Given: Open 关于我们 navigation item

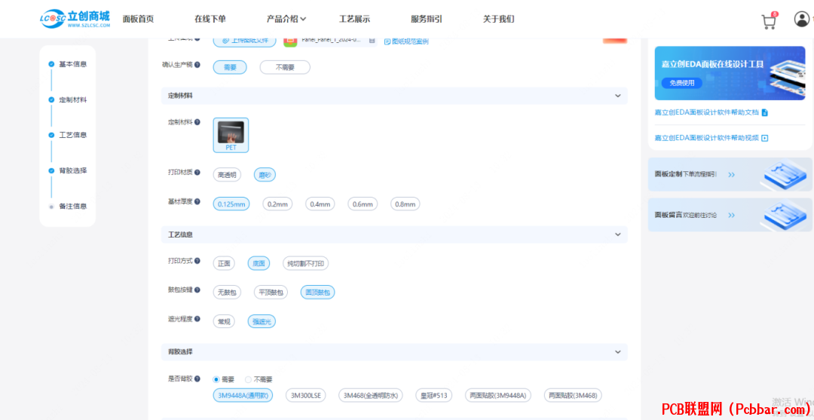Looking at the screenshot, I should [x=498, y=19].
